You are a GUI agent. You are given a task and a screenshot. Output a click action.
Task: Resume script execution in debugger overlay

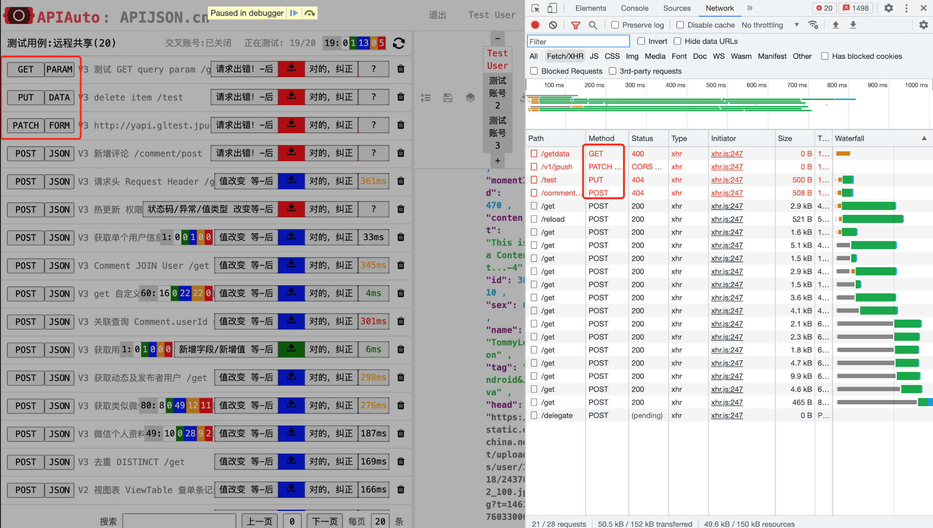pos(294,13)
